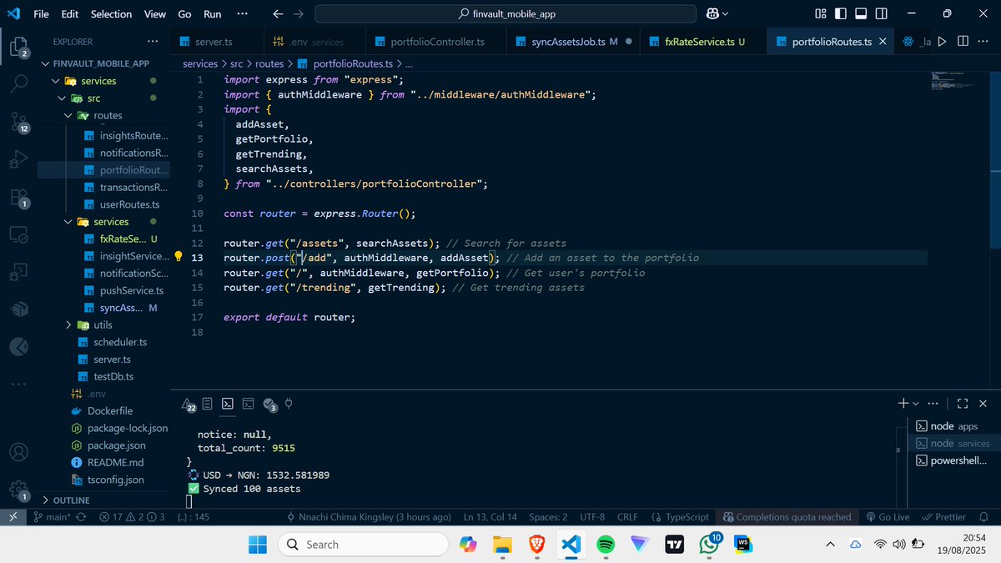Screen dimensions: 1001x563
Task: Toggle the bottom panel visibility
Action: point(860,14)
